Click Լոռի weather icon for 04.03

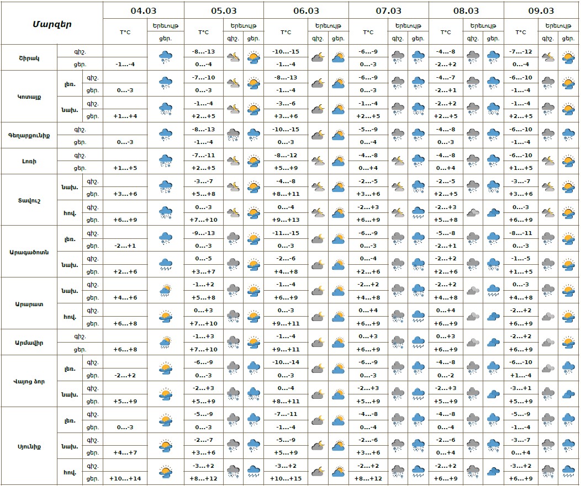[165, 161]
